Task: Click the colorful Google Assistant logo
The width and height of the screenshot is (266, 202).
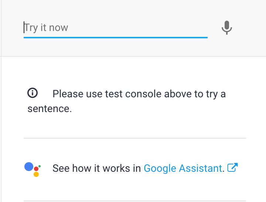Action: click(33, 169)
